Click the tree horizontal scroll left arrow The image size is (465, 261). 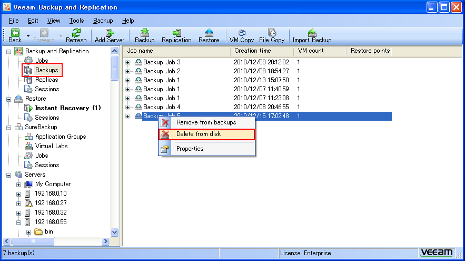[x=7, y=241]
